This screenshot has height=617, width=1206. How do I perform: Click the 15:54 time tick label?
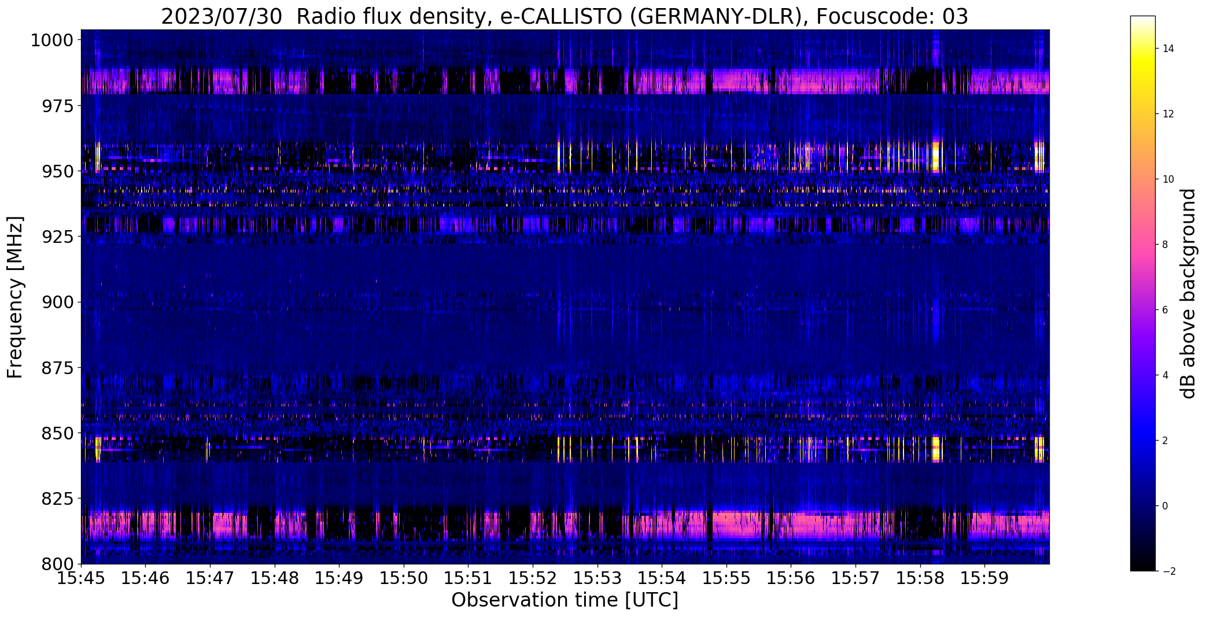pos(662,578)
